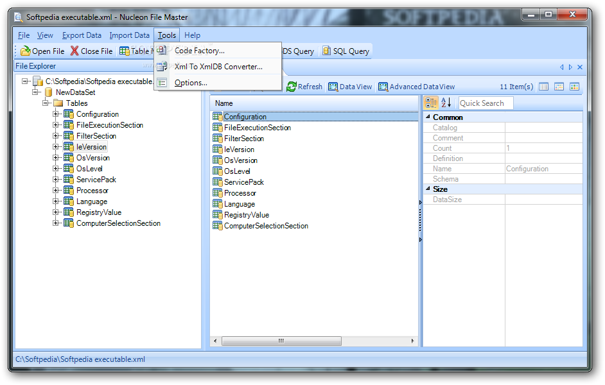Open the Export Data menu
The image size is (605, 385).
(82, 35)
